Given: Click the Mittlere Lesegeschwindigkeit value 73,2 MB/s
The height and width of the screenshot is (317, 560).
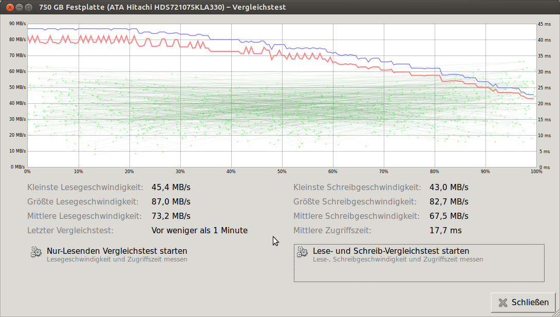Looking at the screenshot, I should tap(171, 216).
